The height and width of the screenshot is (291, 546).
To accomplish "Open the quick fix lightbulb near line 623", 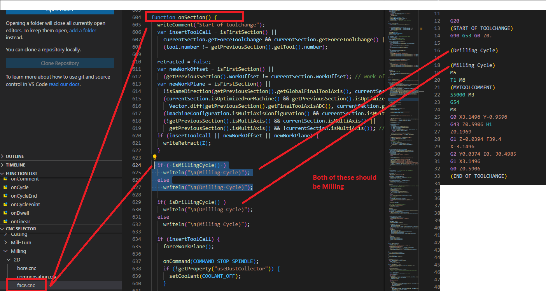I will 154,157.
